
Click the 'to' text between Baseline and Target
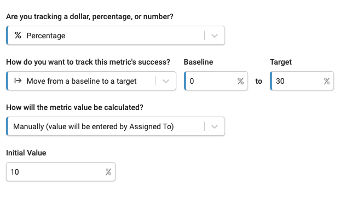pos(258,81)
